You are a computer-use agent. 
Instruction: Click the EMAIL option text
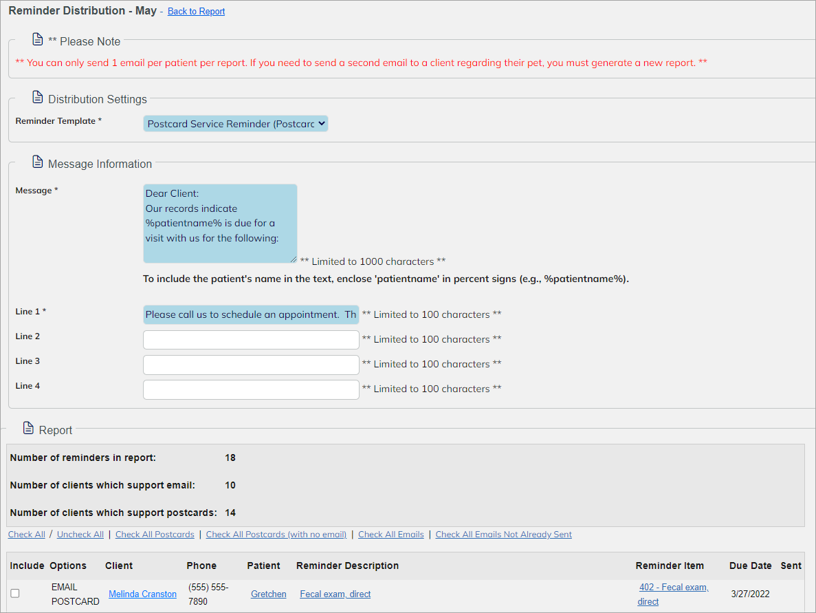pyautogui.click(x=65, y=588)
